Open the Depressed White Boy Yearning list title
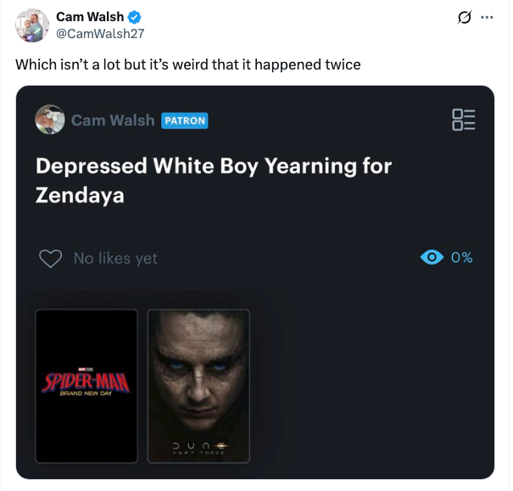The width and height of the screenshot is (513, 491). (x=214, y=181)
